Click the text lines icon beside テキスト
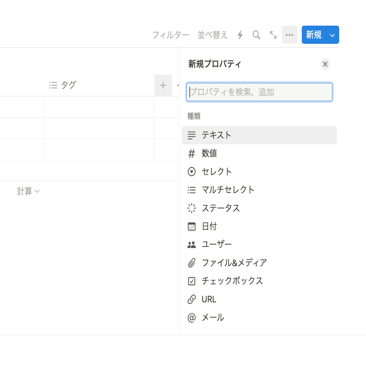The height and width of the screenshot is (366, 366). pos(192,135)
